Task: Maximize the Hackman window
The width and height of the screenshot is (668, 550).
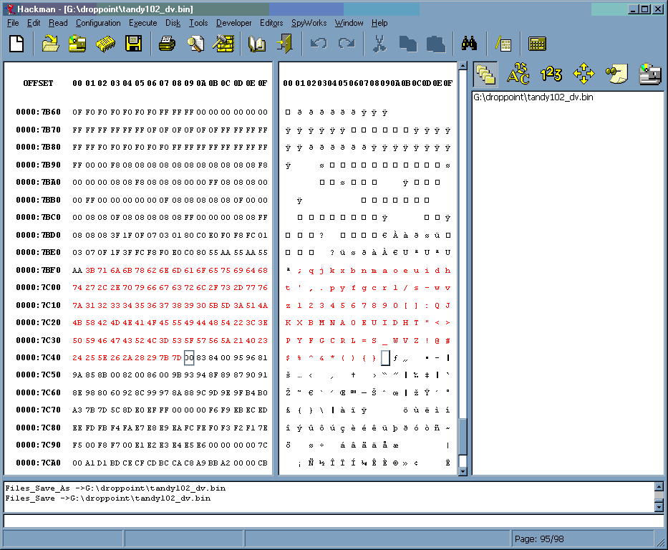Action: 644,9
